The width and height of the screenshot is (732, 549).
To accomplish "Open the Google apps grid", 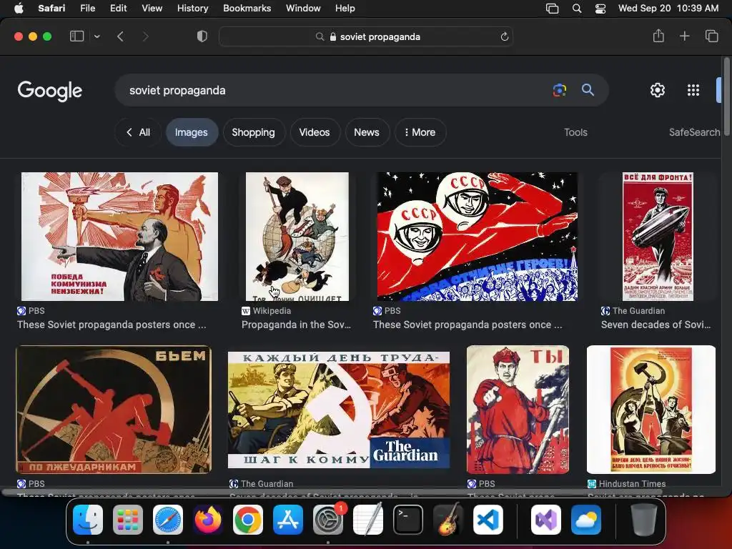I will 693,90.
